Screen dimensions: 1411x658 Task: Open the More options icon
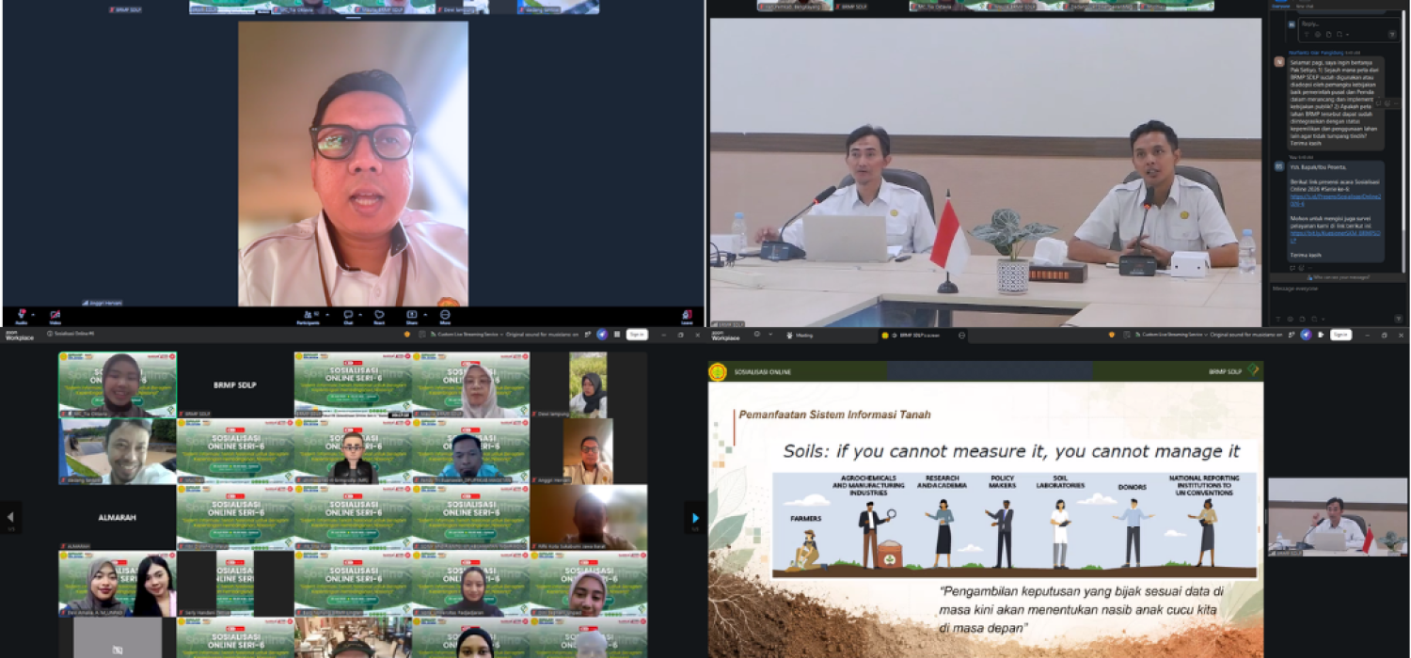[445, 315]
